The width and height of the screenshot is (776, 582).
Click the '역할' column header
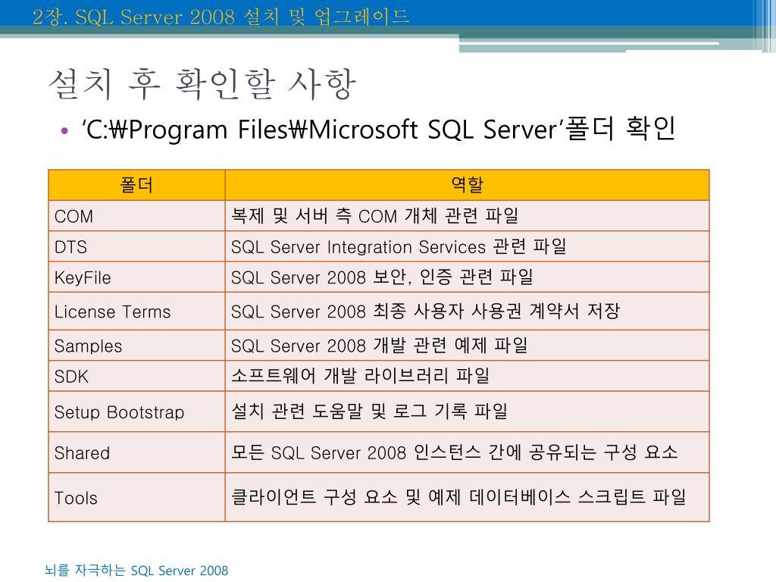(467, 185)
